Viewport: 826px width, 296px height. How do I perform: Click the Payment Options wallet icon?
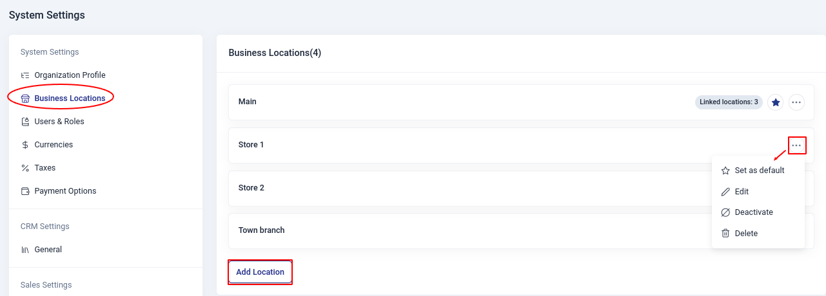tap(25, 191)
